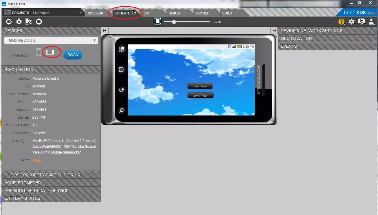Click the bug debug icon in toolbar
The width and height of the screenshot is (378, 215).
point(19,21)
